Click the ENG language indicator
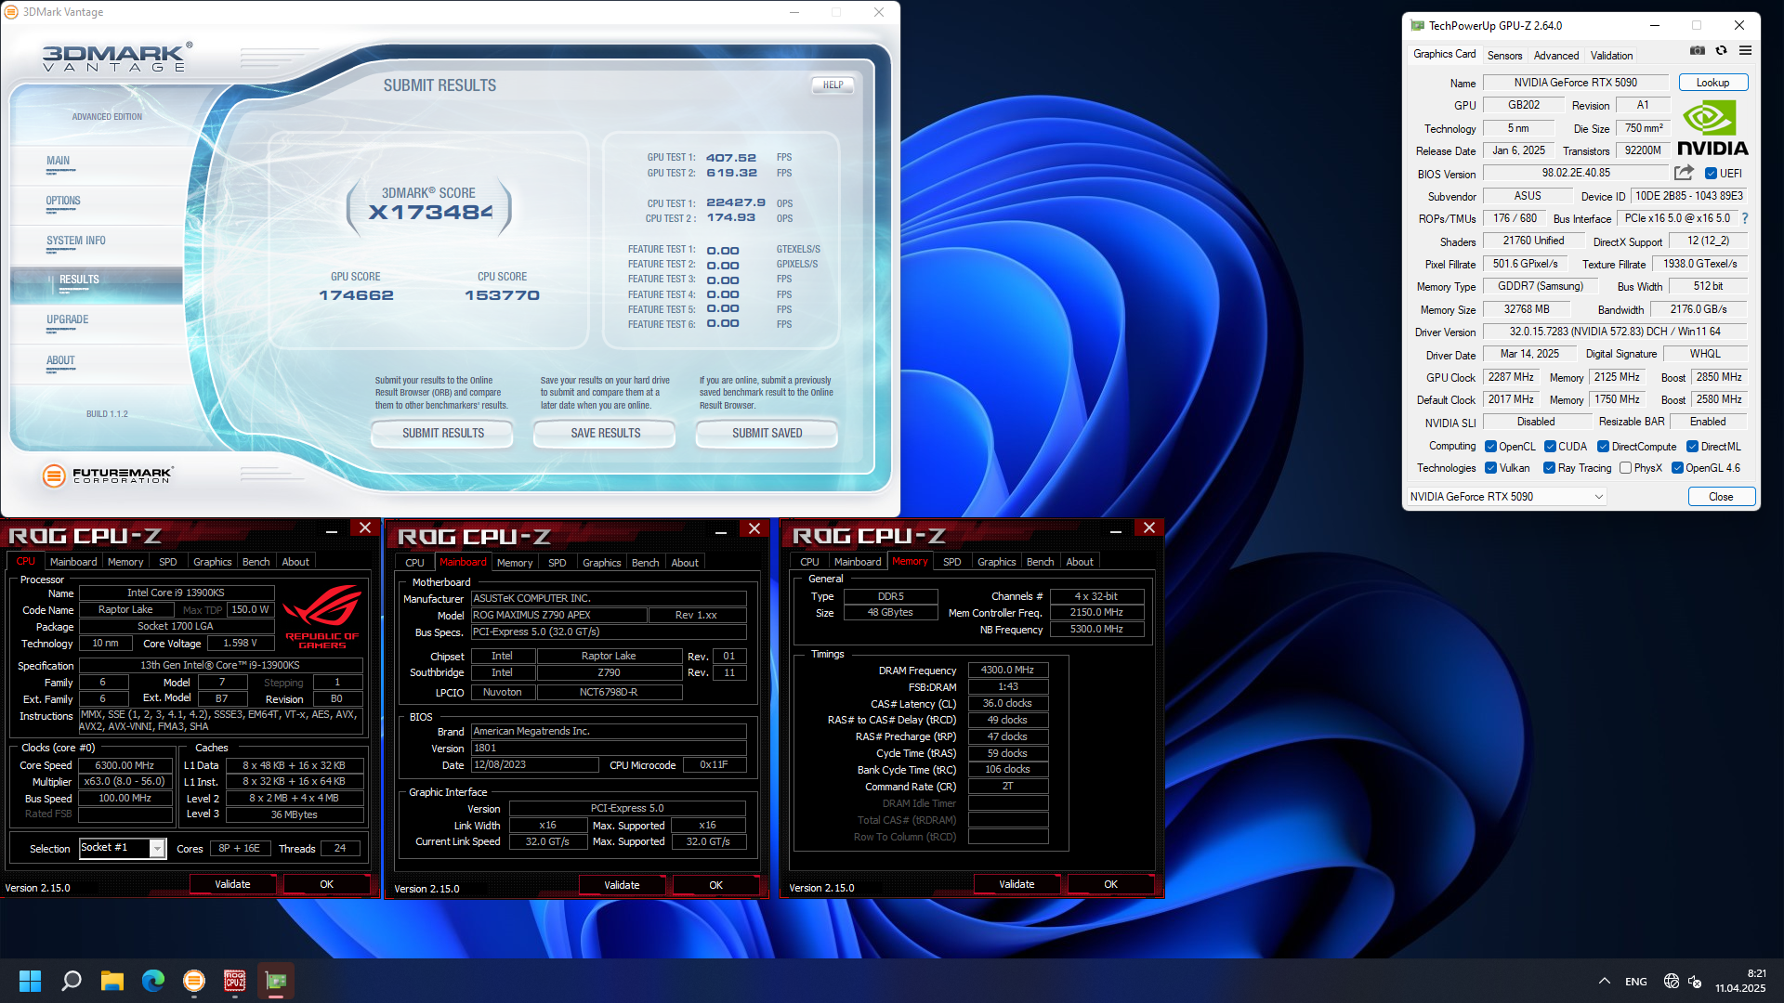The height and width of the screenshot is (1003, 1784). (x=1636, y=982)
